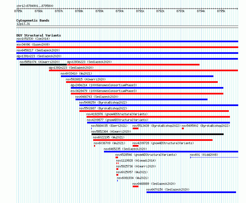Click the small red nsv5495902 marker
Screen dimensions: 246x203
pyautogui.click(x=183, y=128)
